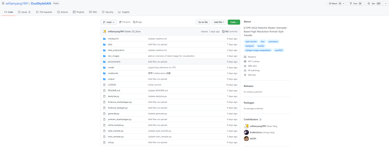389x147 pixels.
Task: Open the Add file dropdown
Action: pyautogui.click(x=219, y=22)
